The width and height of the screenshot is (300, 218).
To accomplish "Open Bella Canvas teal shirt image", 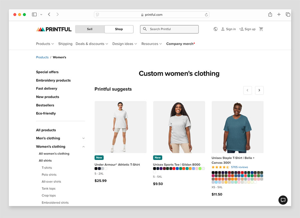I will click(238, 127).
